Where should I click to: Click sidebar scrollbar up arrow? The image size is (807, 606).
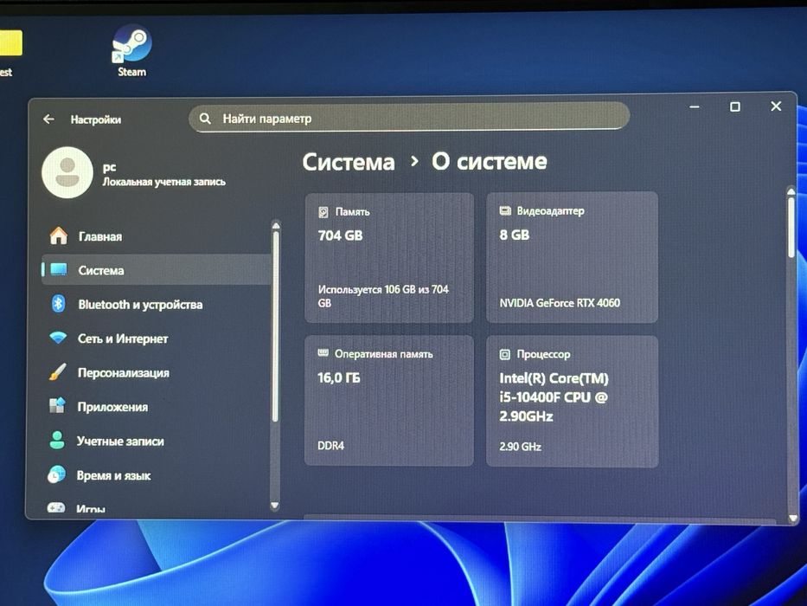276,225
